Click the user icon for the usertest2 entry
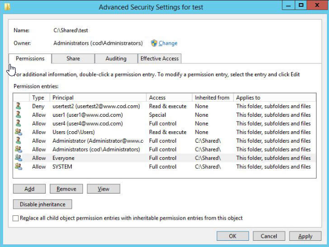This screenshot has width=329, height=247. tap(19, 106)
